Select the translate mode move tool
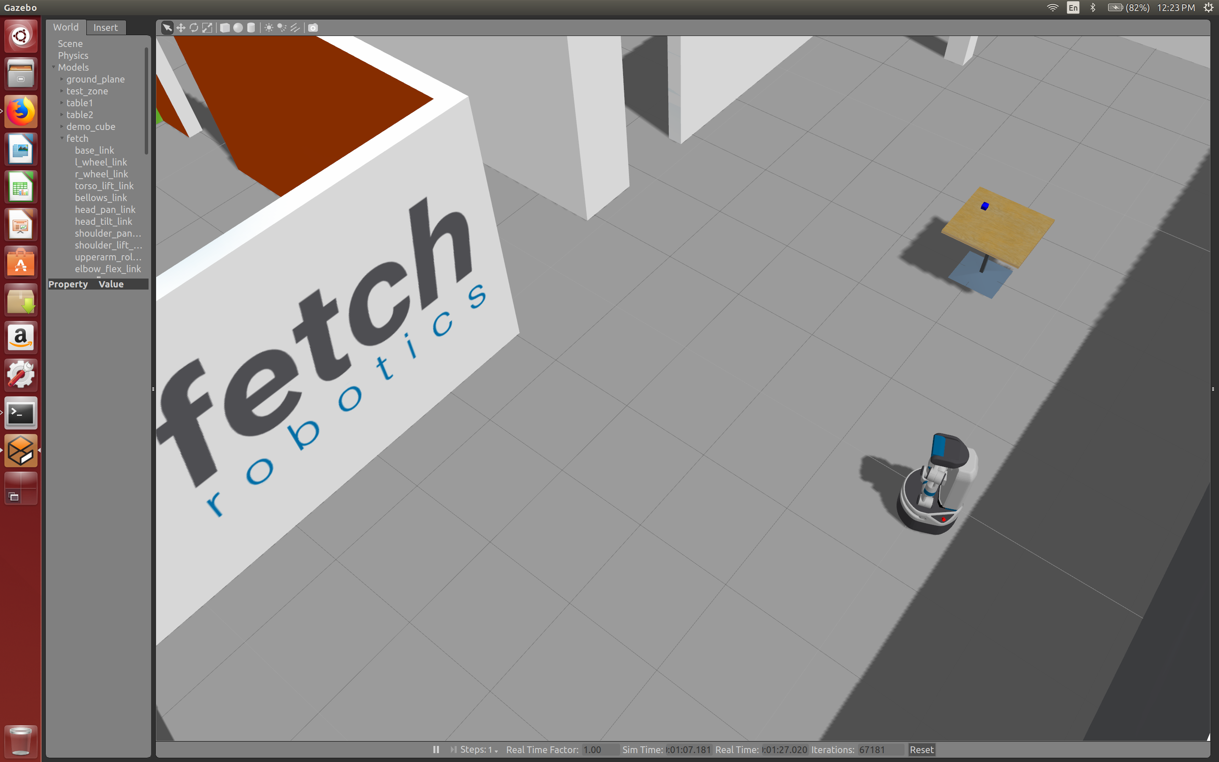 [180, 28]
